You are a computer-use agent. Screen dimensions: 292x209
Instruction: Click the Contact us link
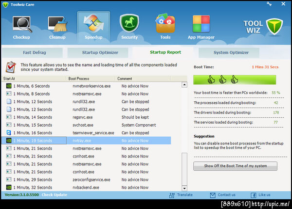click(x=227, y=195)
